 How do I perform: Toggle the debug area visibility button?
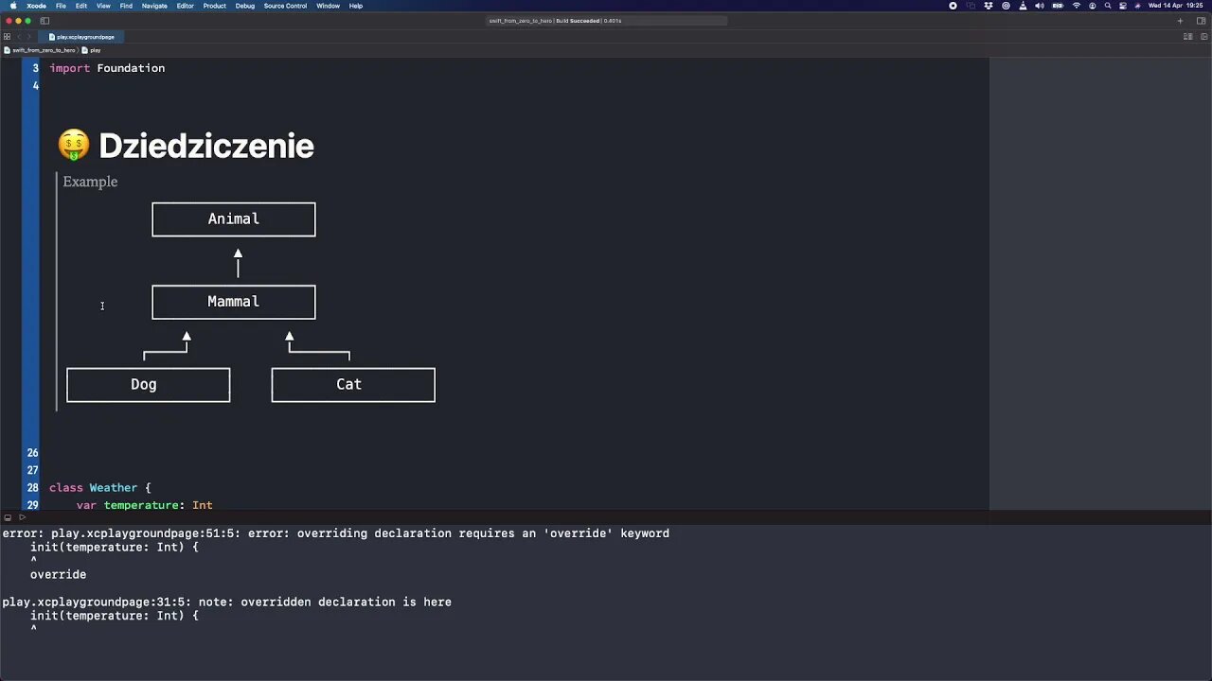click(x=8, y=517)
